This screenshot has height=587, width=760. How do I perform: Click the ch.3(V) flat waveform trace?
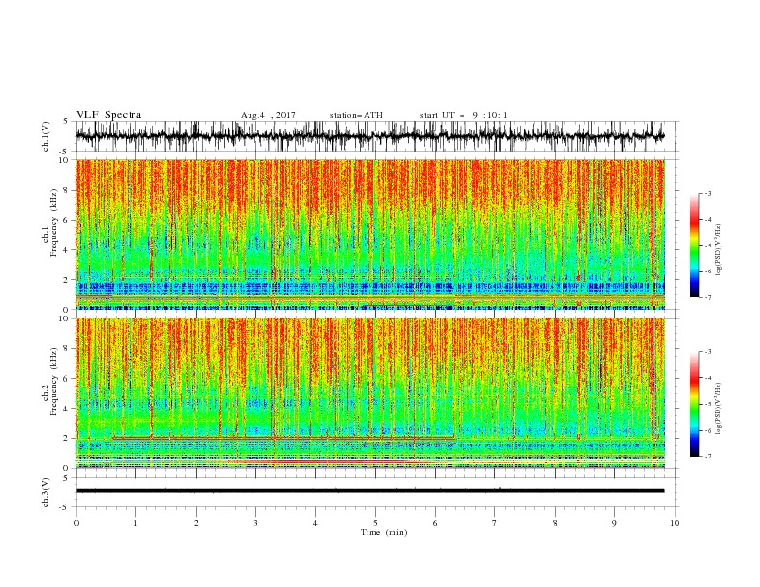(369, 491)
